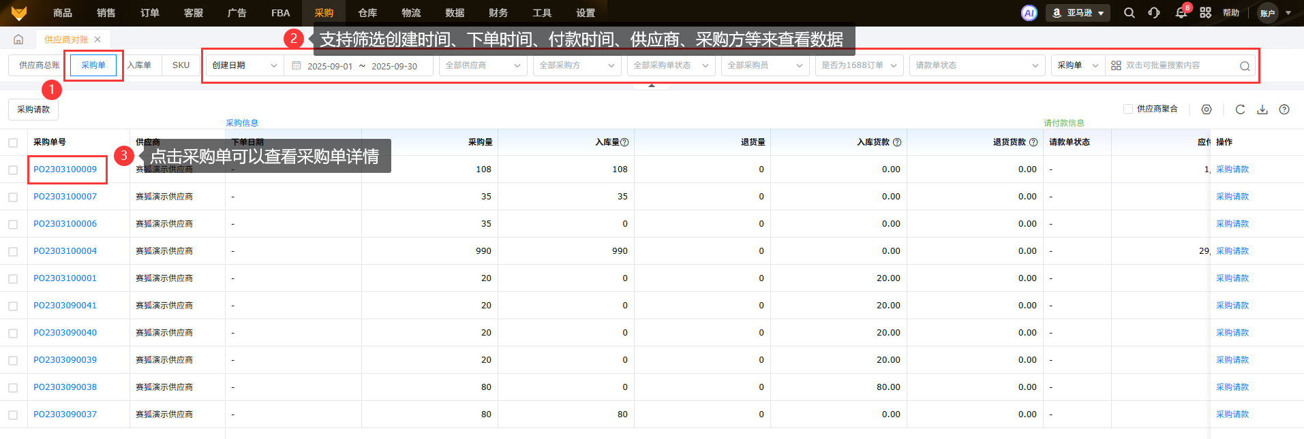1304x439 pixels.
Task: Click the help icon beside 入库量 header
Action: click(x=624, y=142)
